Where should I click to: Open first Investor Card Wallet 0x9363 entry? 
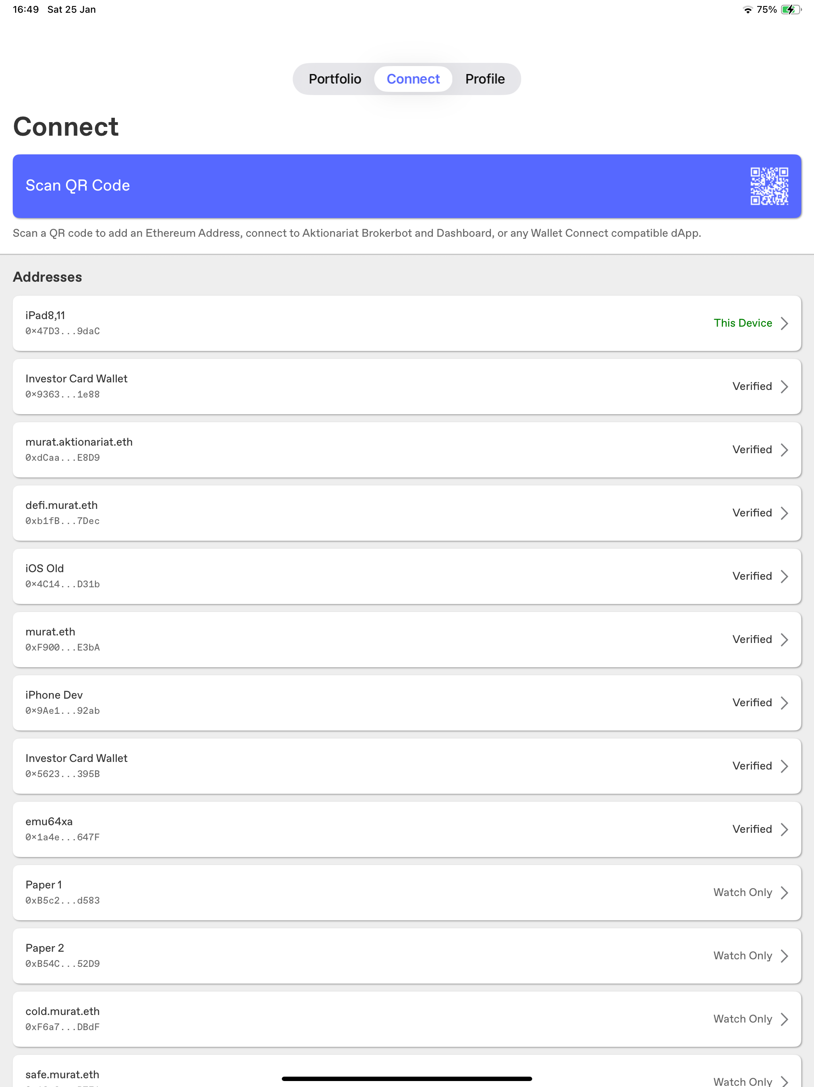pyautogui.click(x=407, y=386)
